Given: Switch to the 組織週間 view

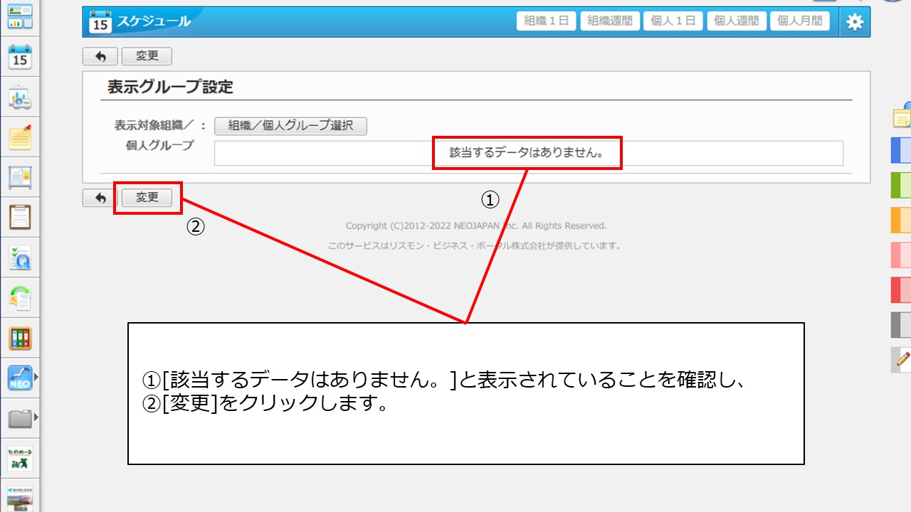Looking at the screenshot, I should (610, 21).
